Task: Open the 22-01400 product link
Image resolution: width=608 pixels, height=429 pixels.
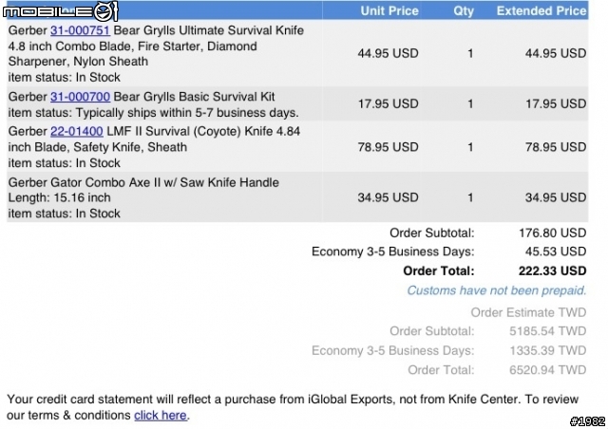Action: 76,131
